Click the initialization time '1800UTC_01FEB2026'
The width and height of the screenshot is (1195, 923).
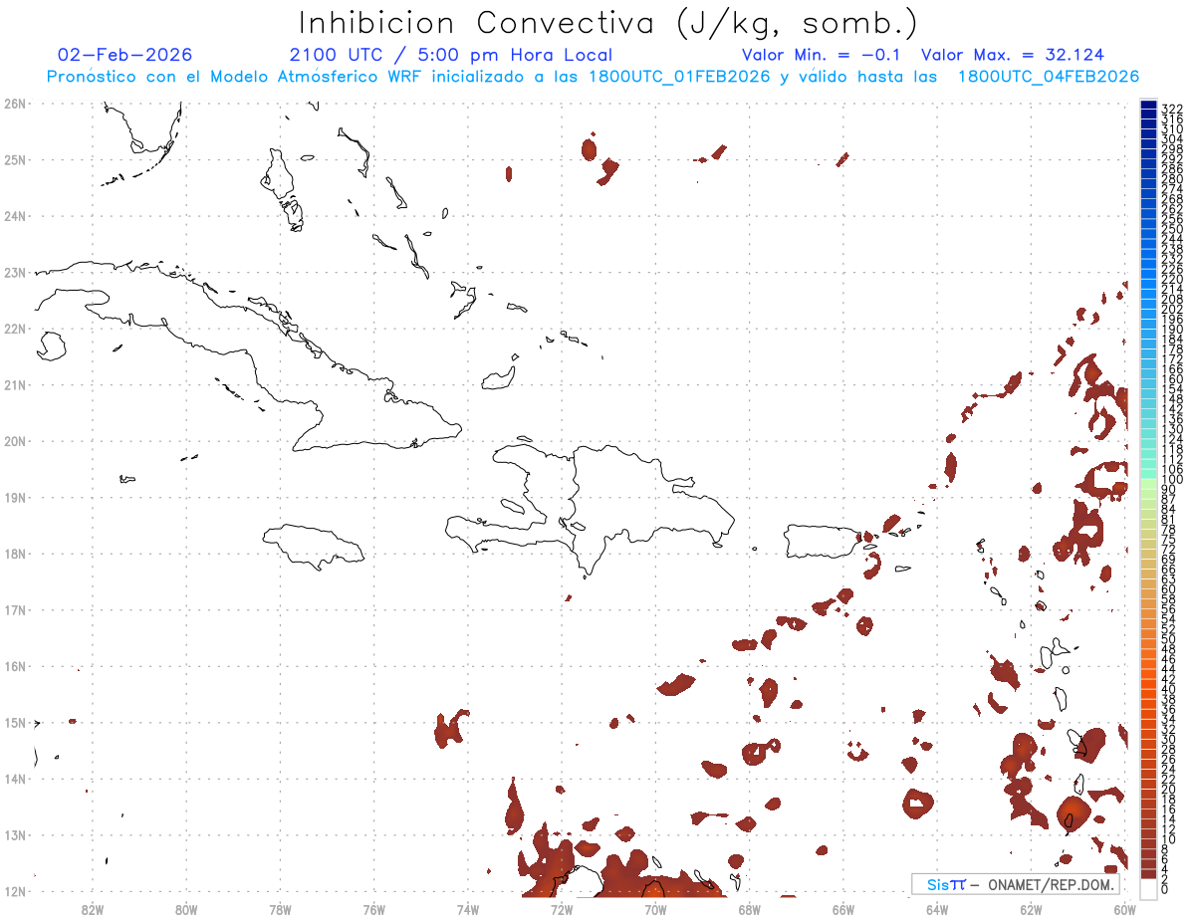pyautogui.click(x=679, y=77)
